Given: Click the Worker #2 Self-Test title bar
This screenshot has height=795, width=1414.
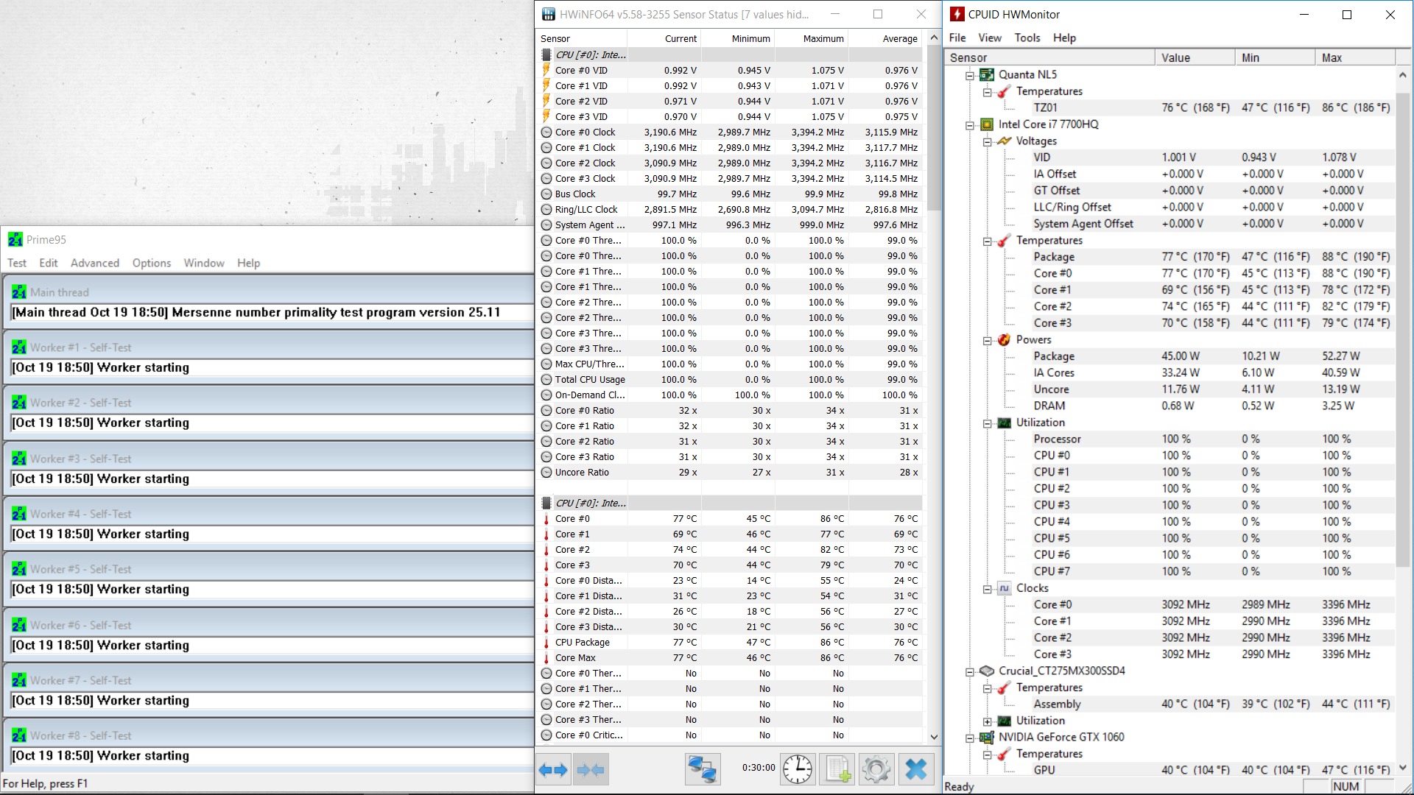Looking at the screenshot, I should pyautogui.click(x=269, y=403).
